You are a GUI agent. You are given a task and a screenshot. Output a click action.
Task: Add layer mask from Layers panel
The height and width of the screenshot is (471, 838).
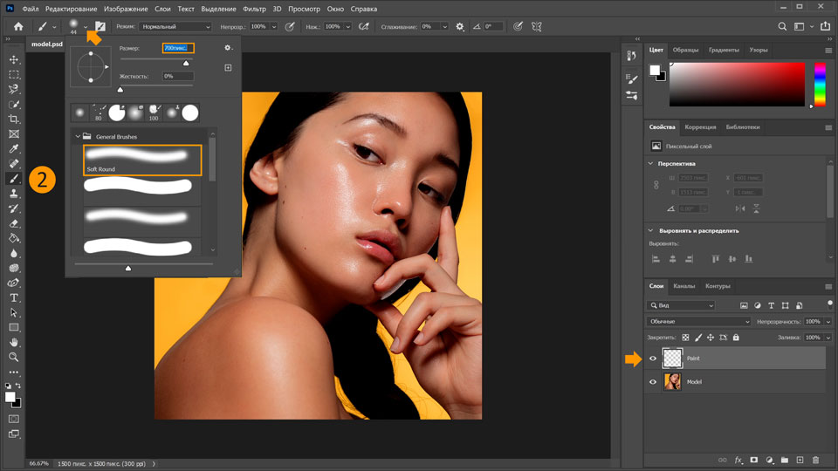[753, 460]
